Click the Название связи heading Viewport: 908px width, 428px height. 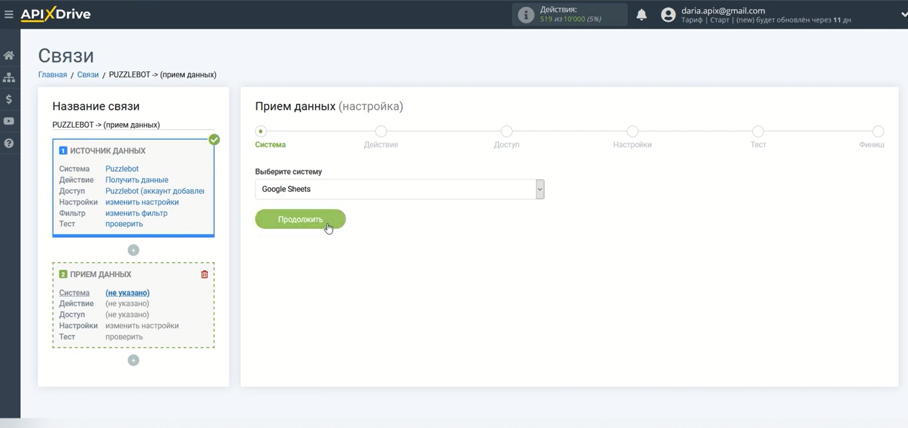(x=96, y=107)
